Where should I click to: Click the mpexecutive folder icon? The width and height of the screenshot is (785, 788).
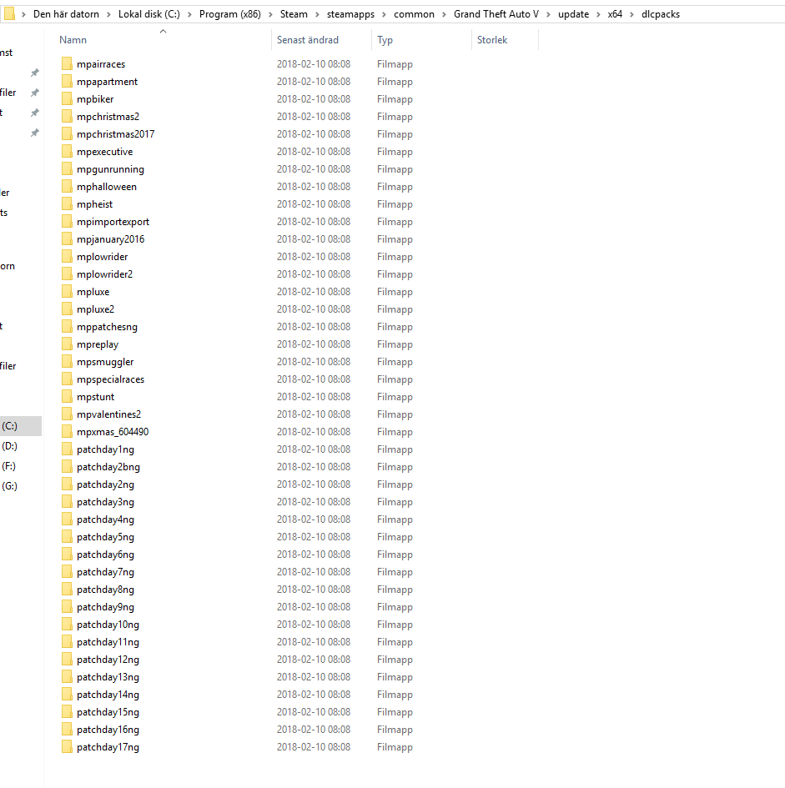[x=67, y=151]
